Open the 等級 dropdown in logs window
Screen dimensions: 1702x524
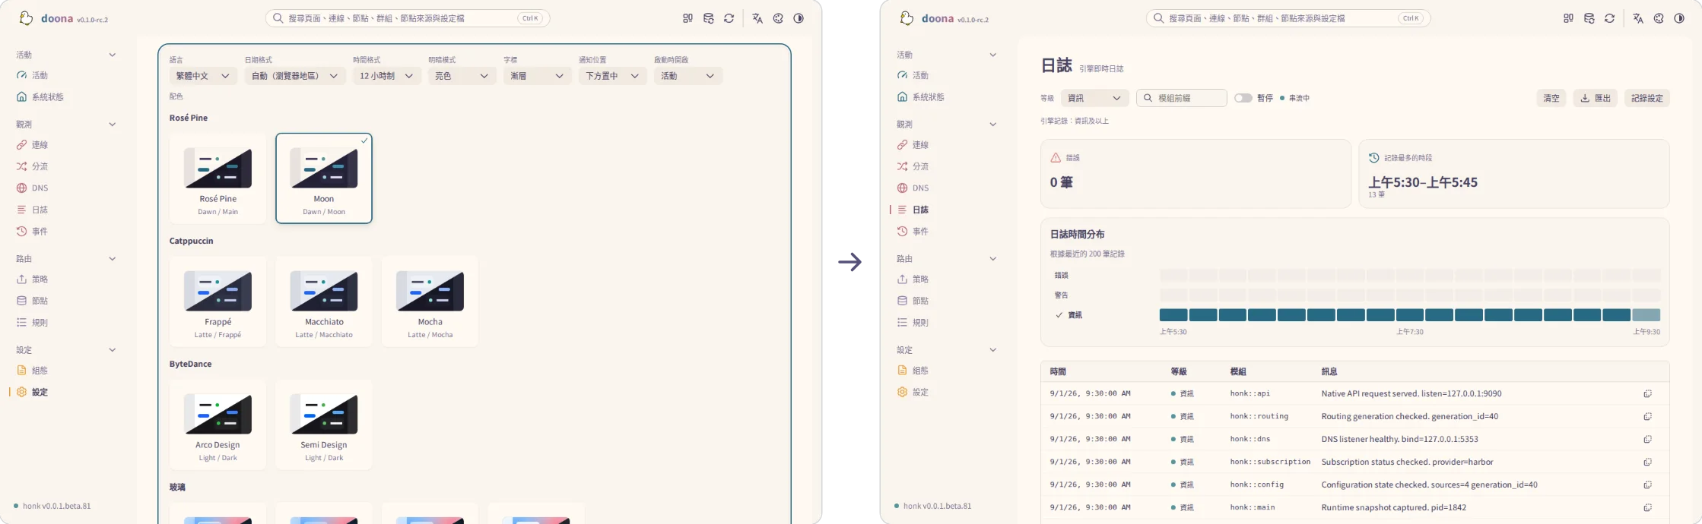coord(1094,98)
